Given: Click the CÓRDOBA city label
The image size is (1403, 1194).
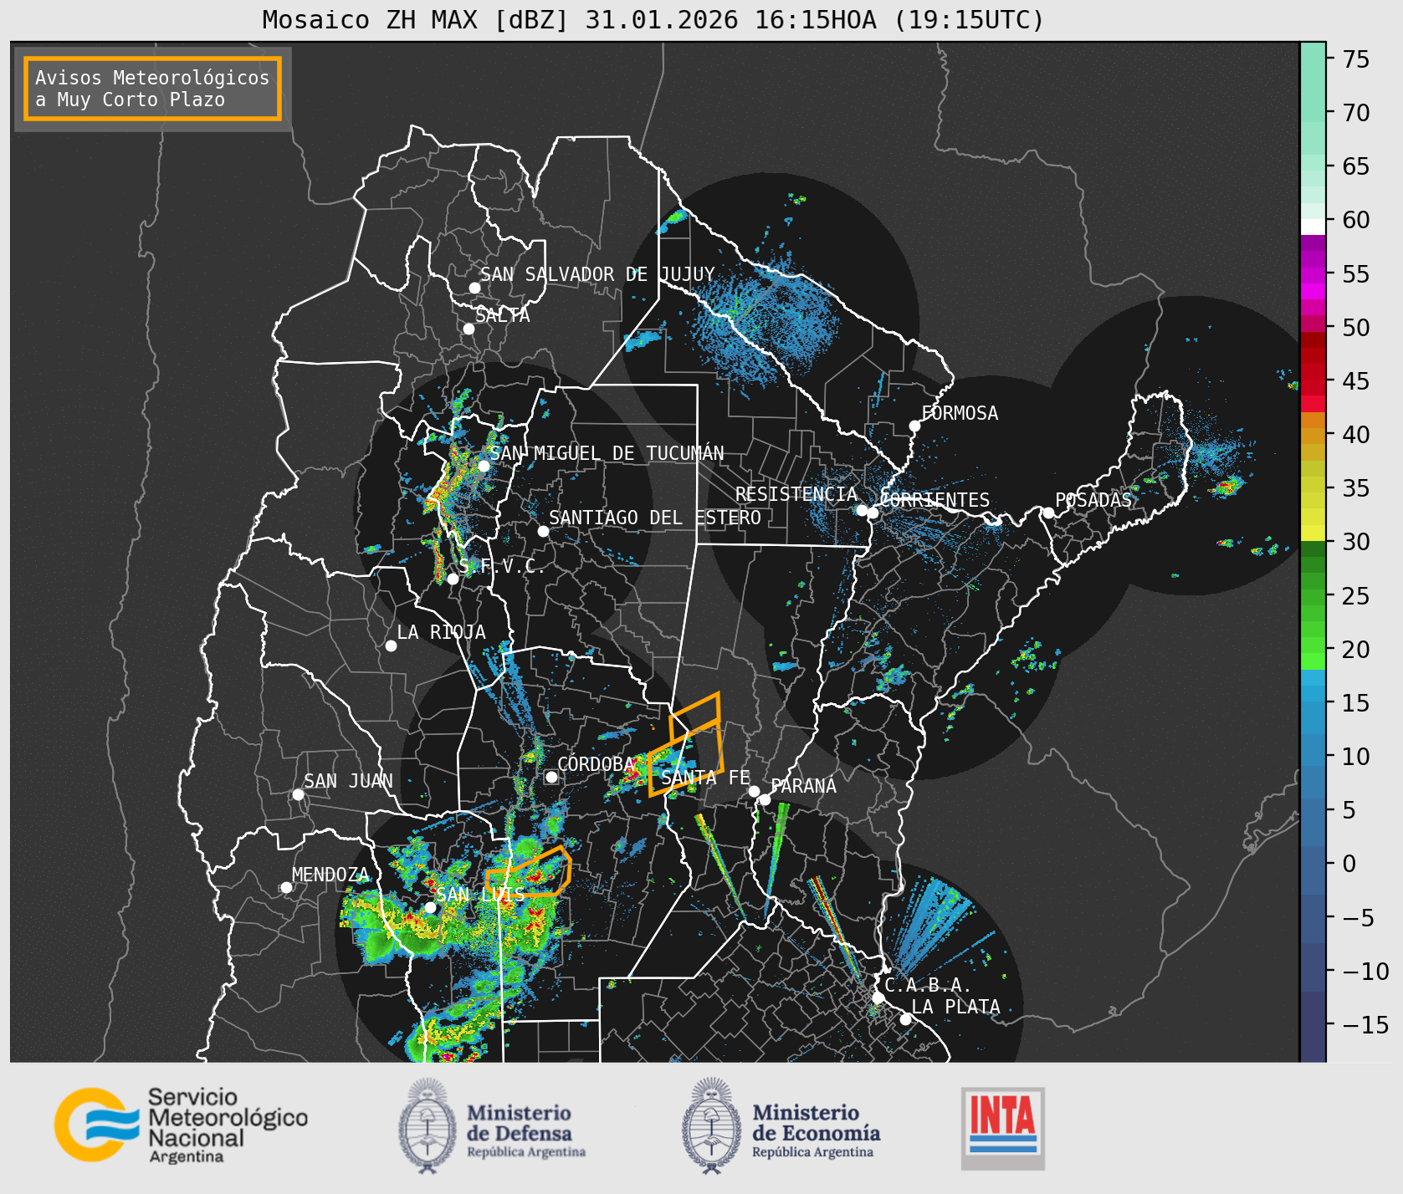Looking at the screenshot, I should point(596,764).
